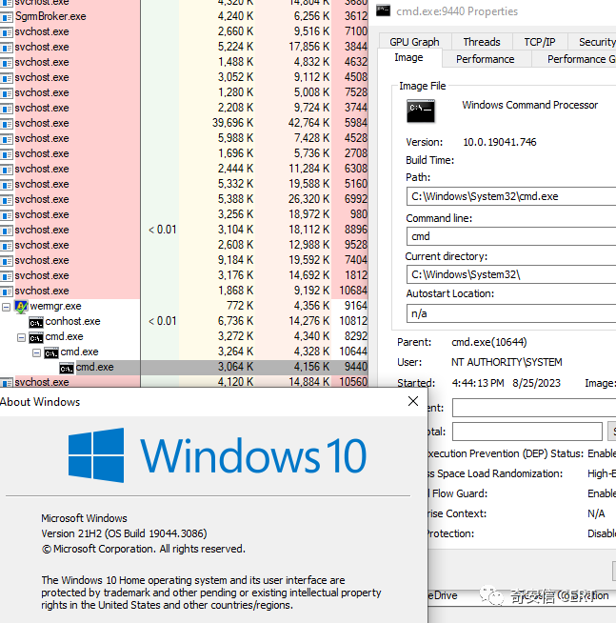
Task: Collapse the cmd.exe 10644 subtree
Action: [36, 352]
